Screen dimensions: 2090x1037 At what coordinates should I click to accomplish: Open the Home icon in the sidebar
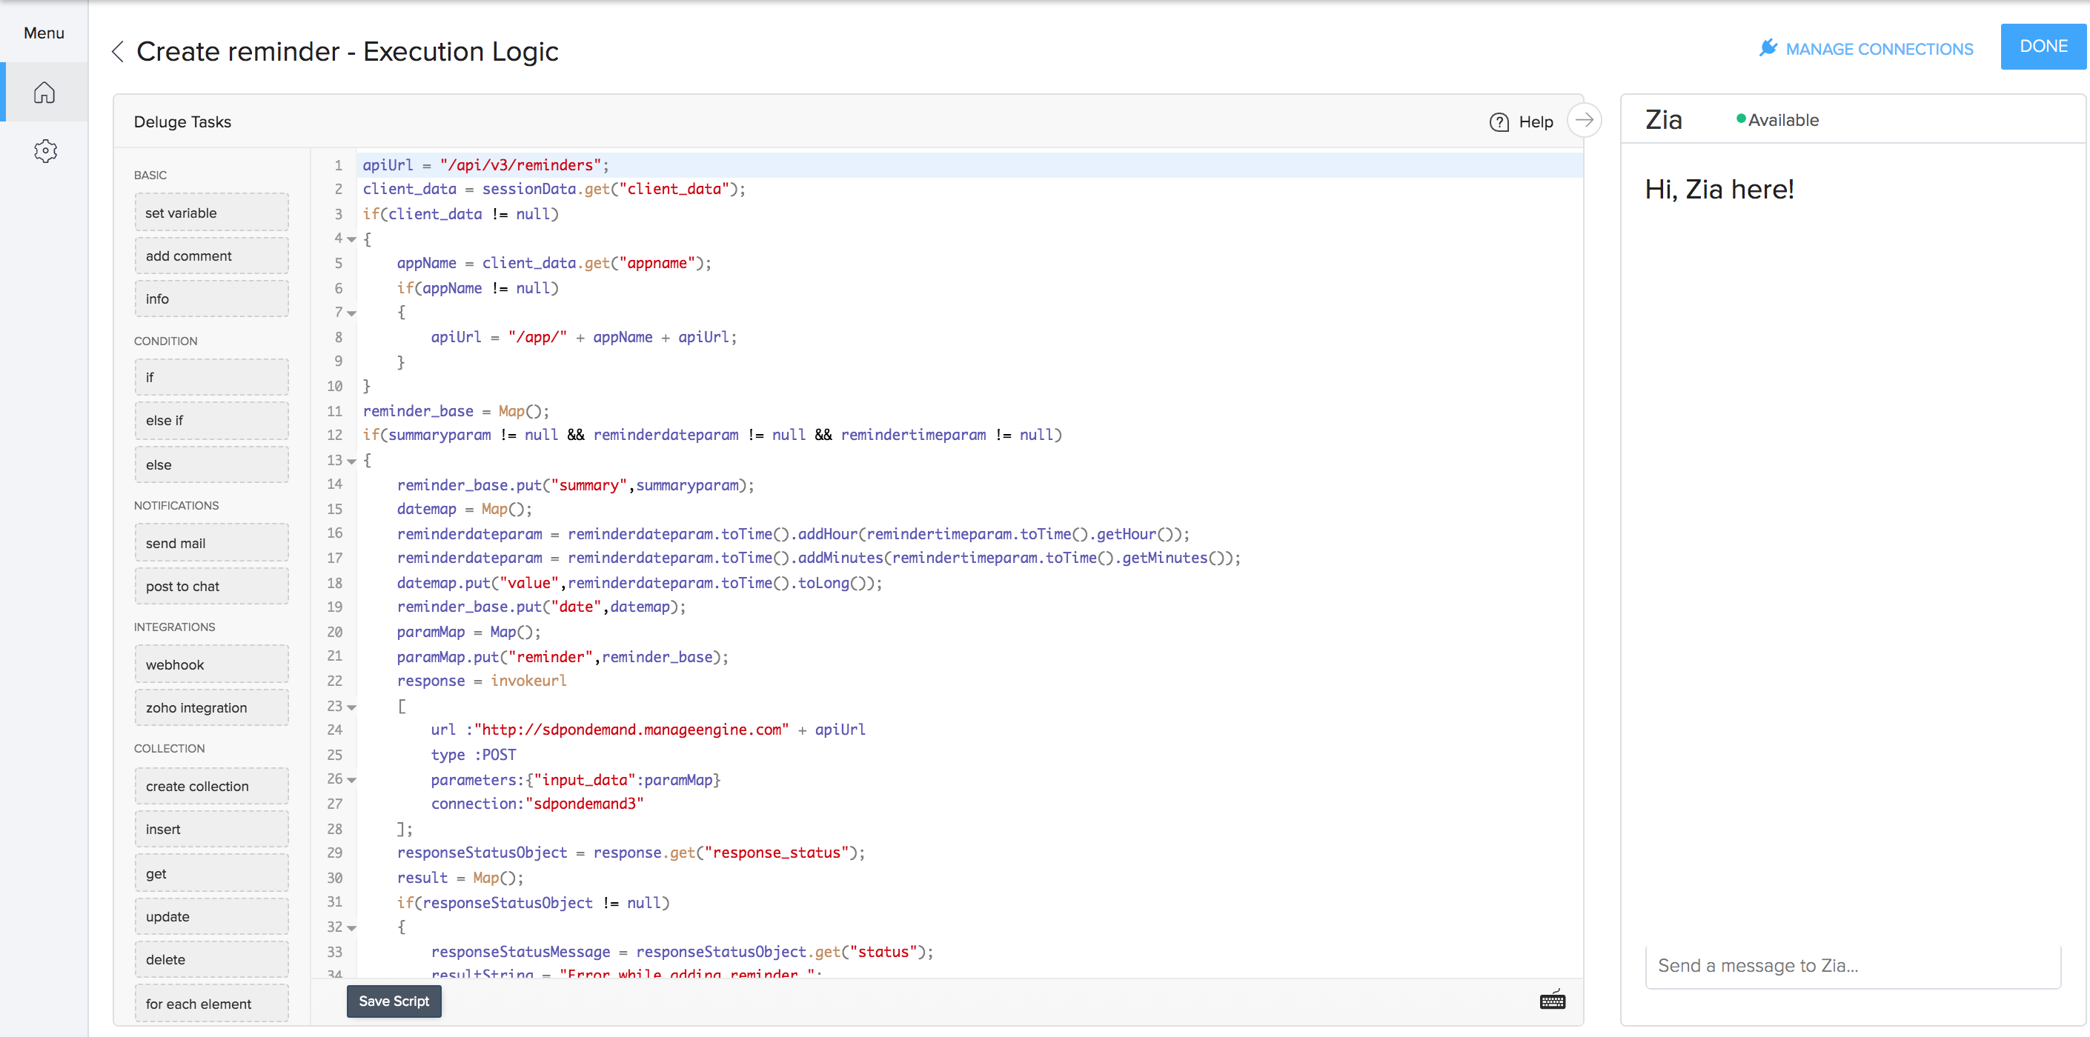(44, 93)
